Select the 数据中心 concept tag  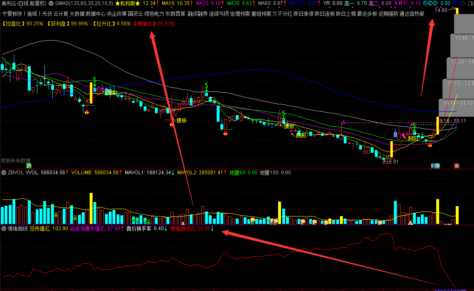point(95,14)
